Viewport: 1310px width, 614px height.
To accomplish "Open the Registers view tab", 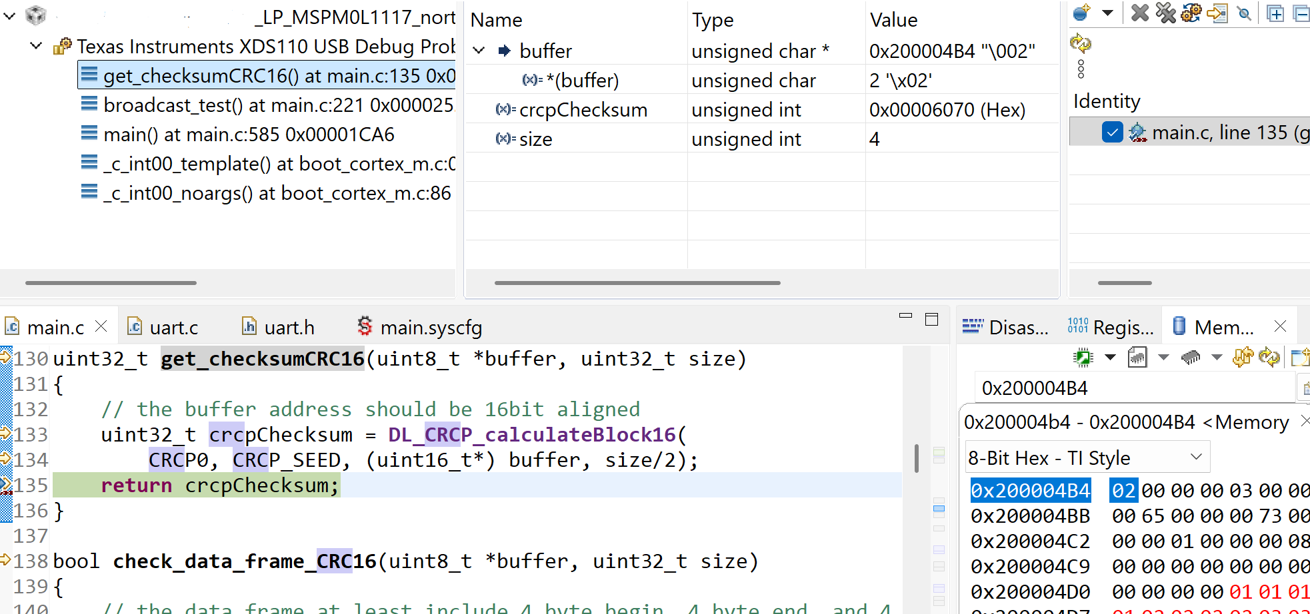I will point(1110,326).
